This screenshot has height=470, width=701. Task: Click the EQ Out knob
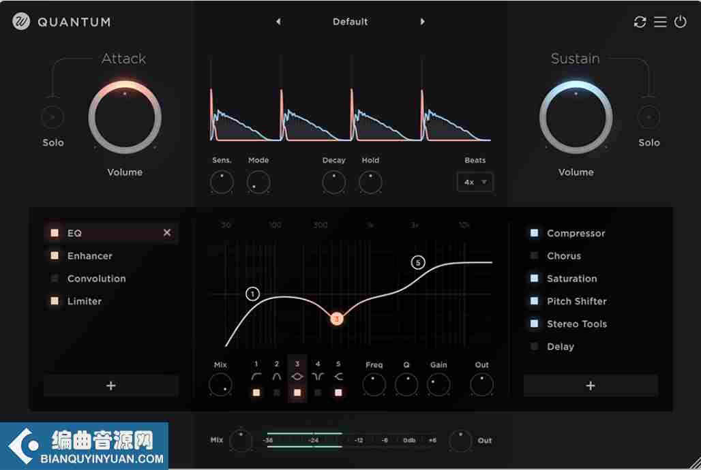point(482,385)
